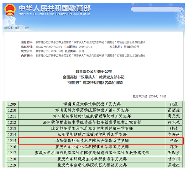Screen dimensions: 188x170
Task: Click the name 申静
Action: pos(174,141)
